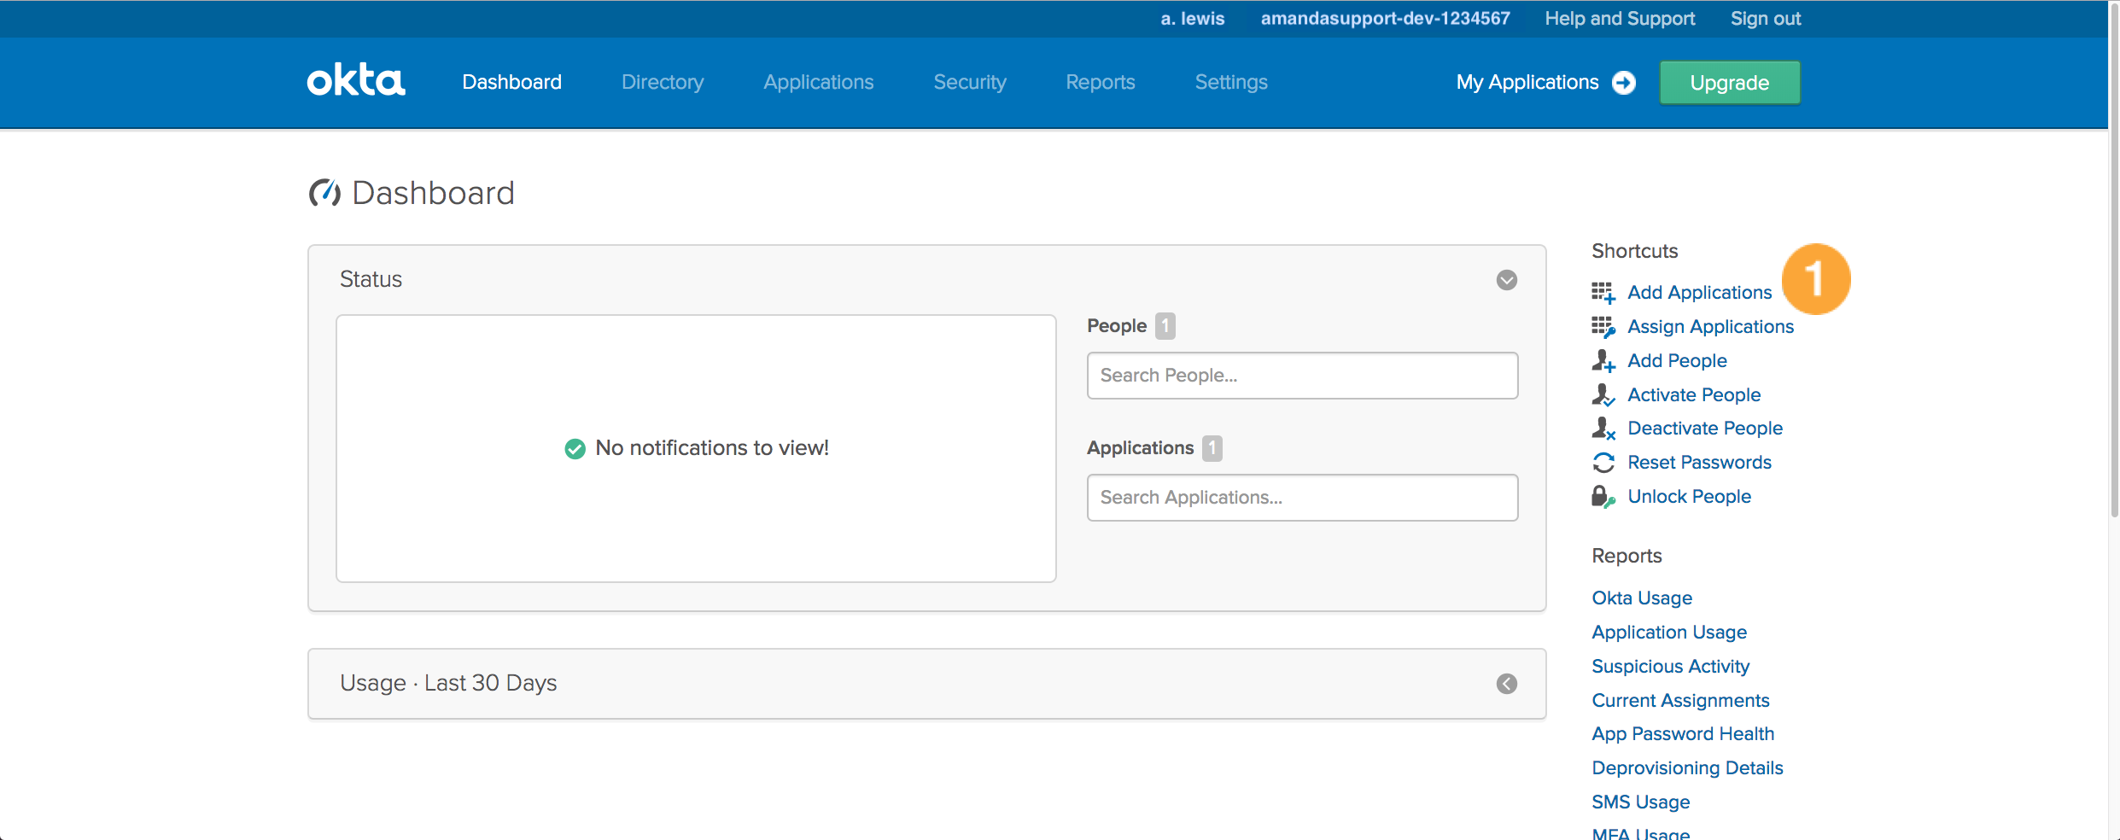Open the Security menu

point(969,82)
